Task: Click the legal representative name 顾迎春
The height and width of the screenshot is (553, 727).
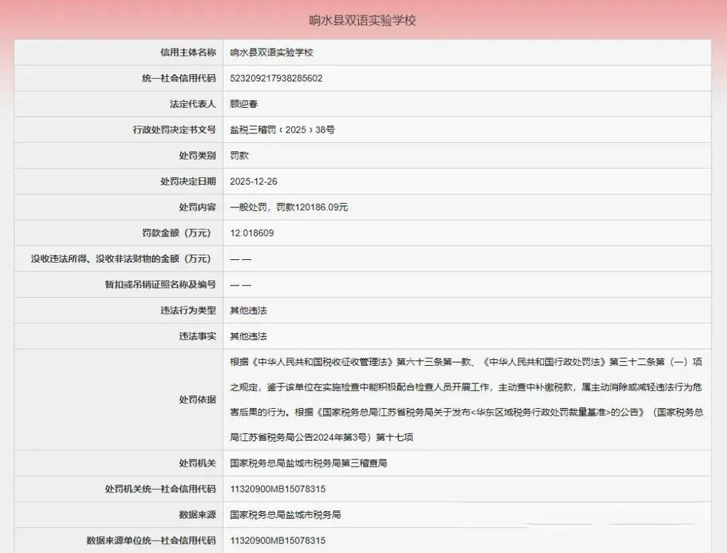Action: tap(244, 104)
